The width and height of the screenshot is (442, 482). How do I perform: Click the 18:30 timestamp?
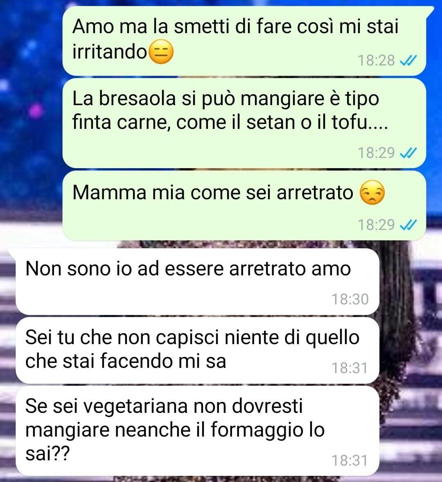[x=350, y=300]
